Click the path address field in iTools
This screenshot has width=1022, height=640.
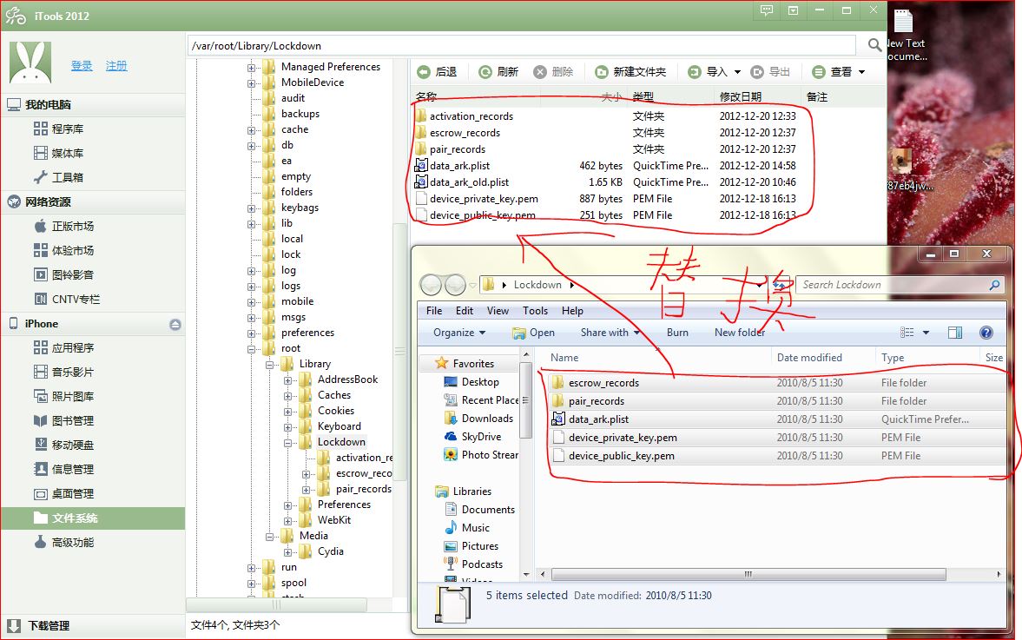[522, 46]
